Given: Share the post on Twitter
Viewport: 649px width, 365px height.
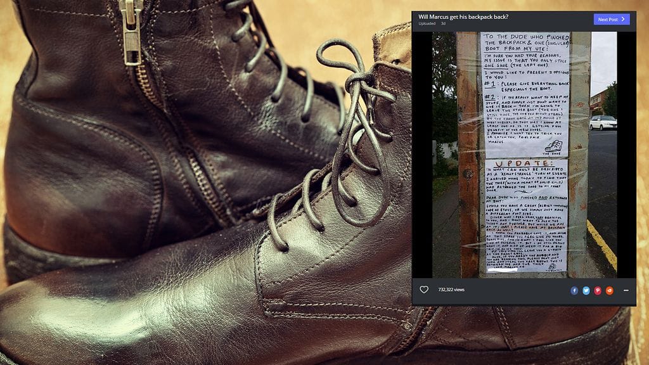Looking at the screenshot, I should [x=586, y=290].
